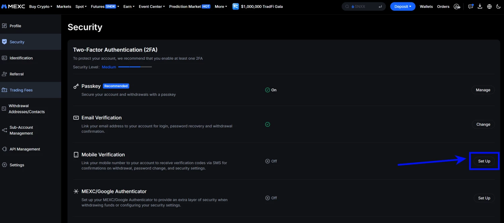Click the Sub-Account Management icon

pos(4,130)
